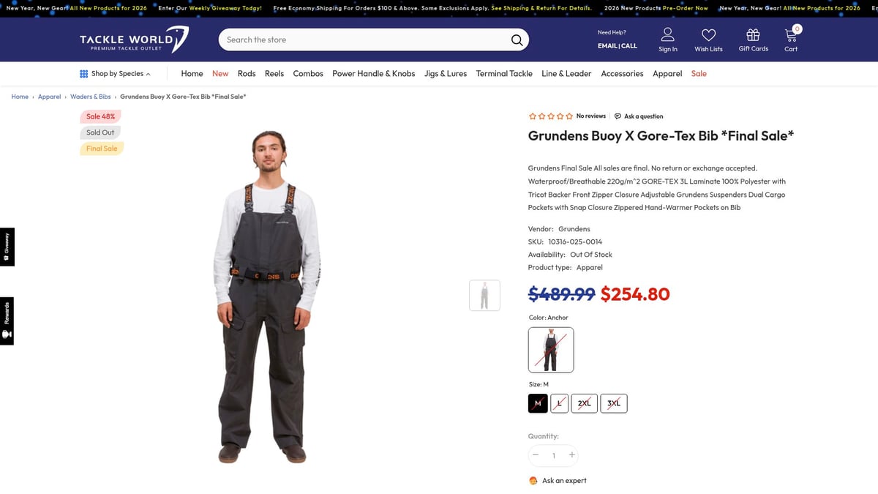Select size 3XL option

pos(614,403)
